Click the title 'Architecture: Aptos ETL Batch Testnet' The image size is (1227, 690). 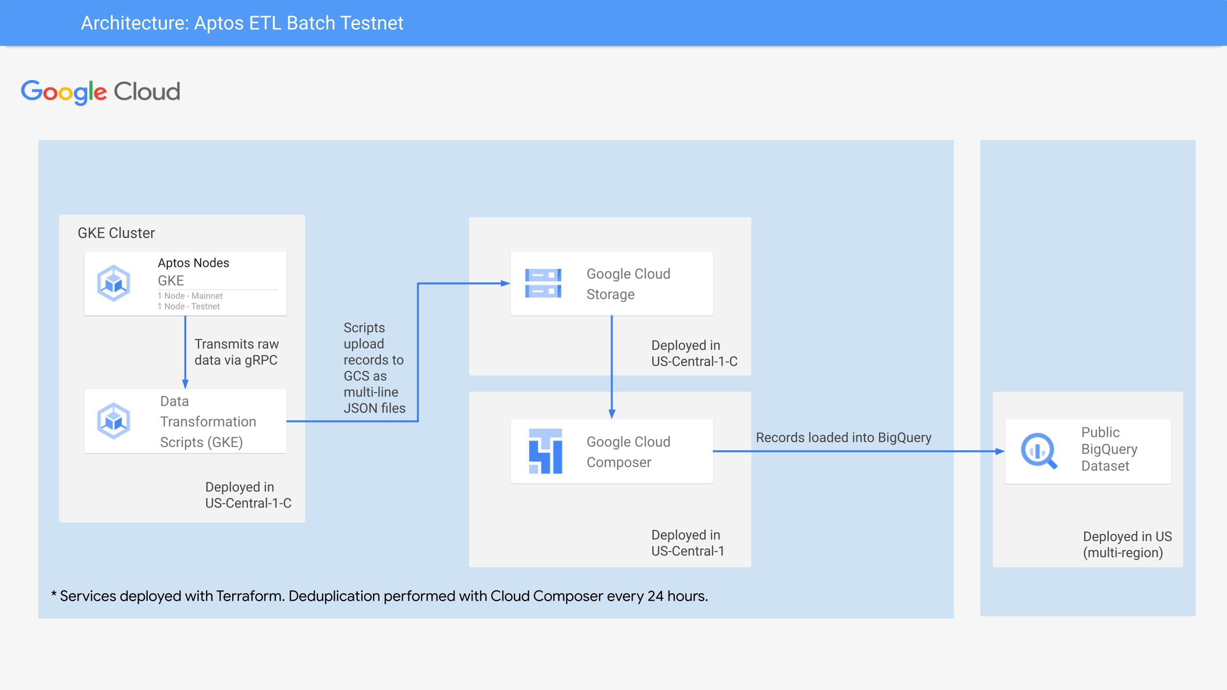(242, 23)
